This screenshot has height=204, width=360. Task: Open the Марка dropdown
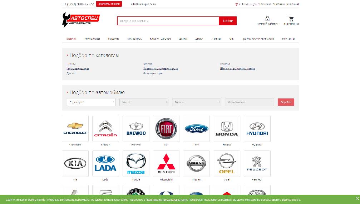(x=144, y=102)
